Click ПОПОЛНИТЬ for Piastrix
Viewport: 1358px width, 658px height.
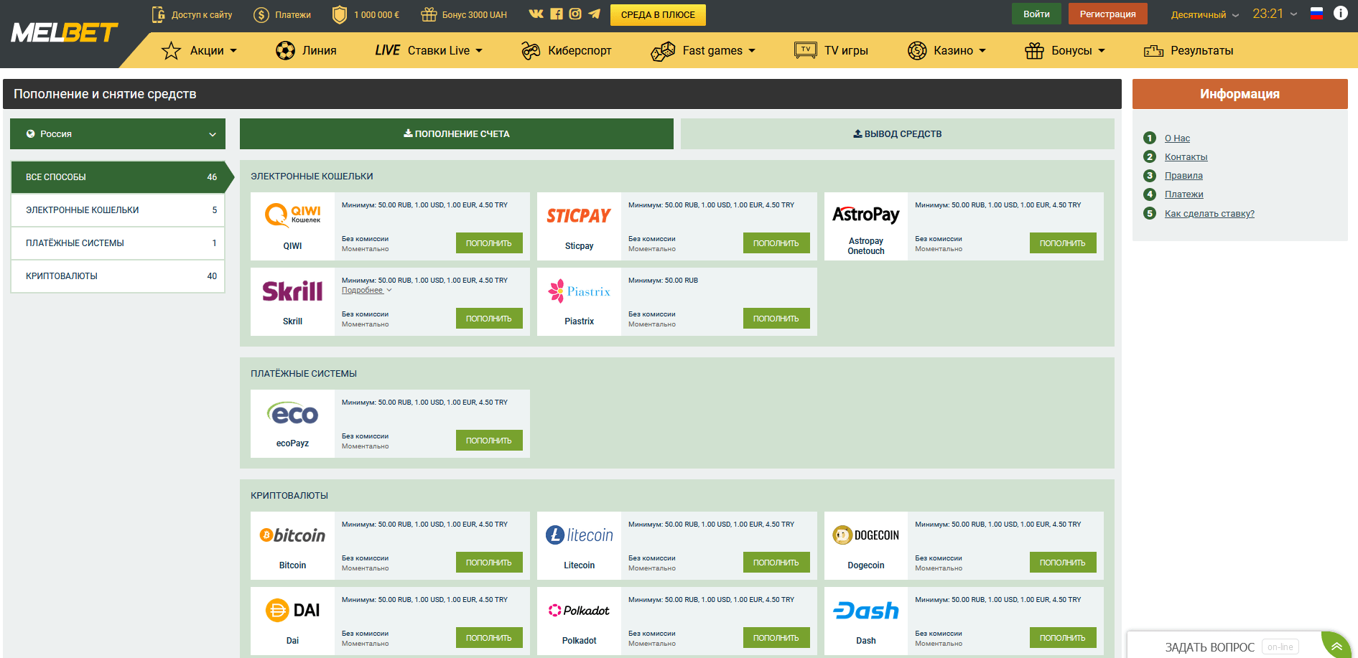tap(776, 319)
